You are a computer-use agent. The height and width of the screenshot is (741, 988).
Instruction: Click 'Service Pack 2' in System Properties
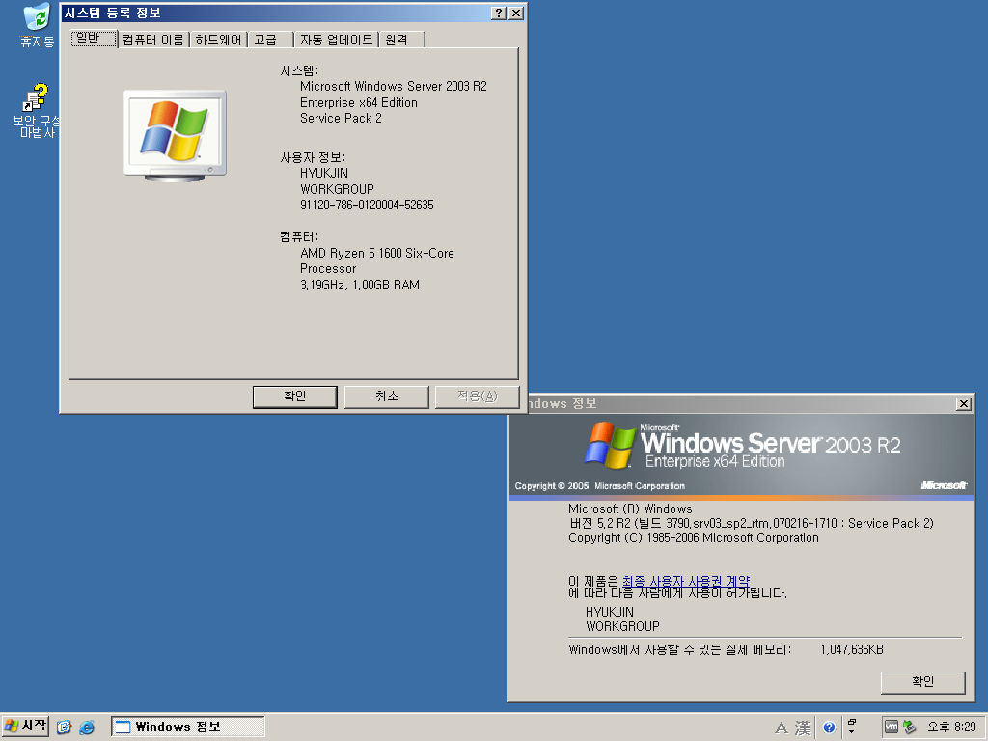click(x=341, y=119)
